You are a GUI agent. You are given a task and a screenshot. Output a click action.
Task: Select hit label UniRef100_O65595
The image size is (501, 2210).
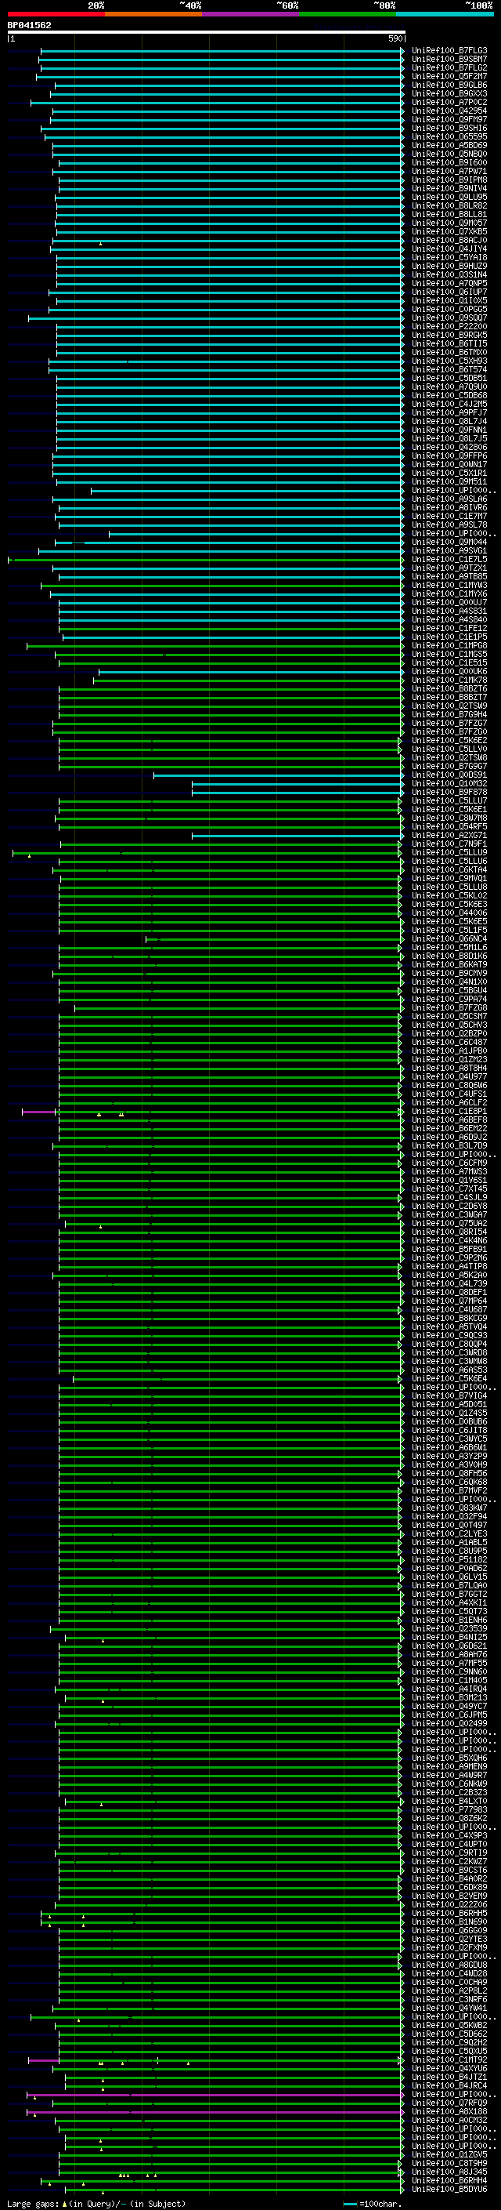(x=449, y=137)
